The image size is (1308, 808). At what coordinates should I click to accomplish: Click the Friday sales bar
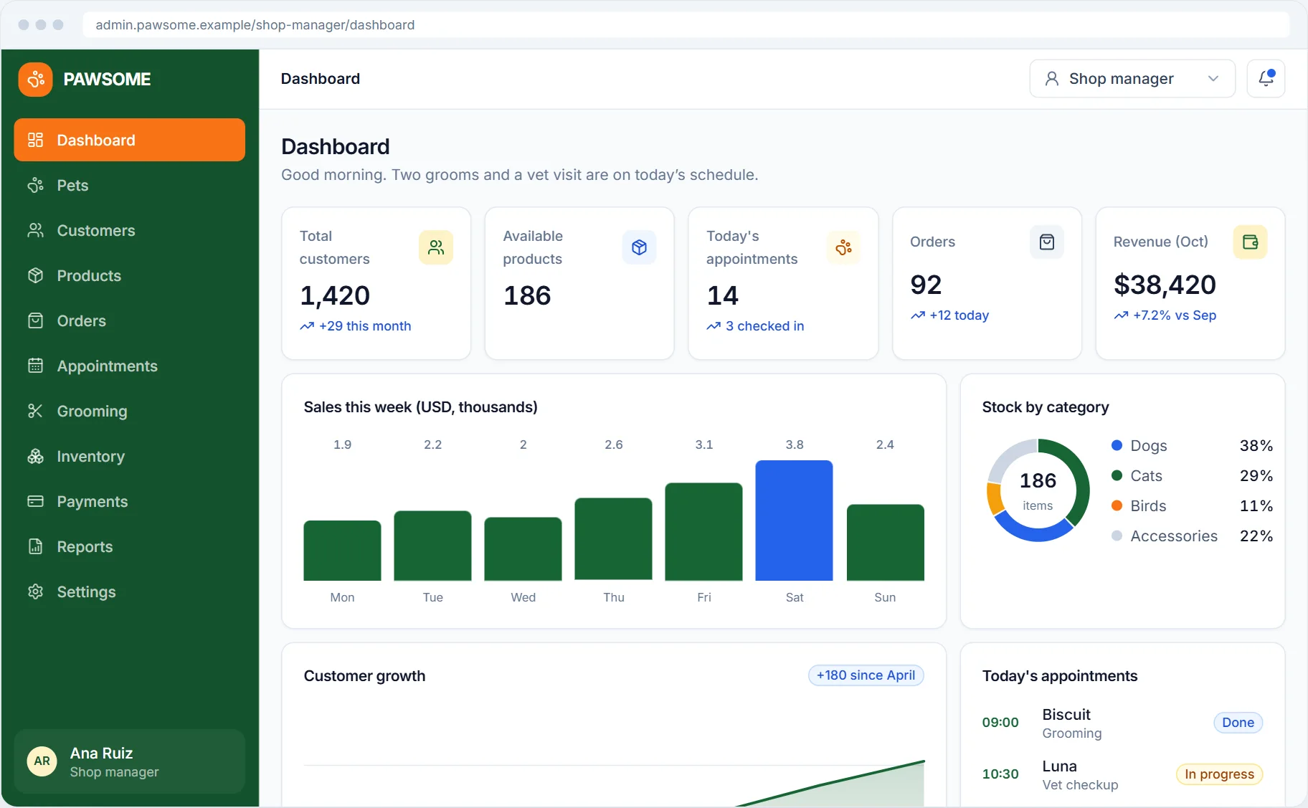(703, 531)
